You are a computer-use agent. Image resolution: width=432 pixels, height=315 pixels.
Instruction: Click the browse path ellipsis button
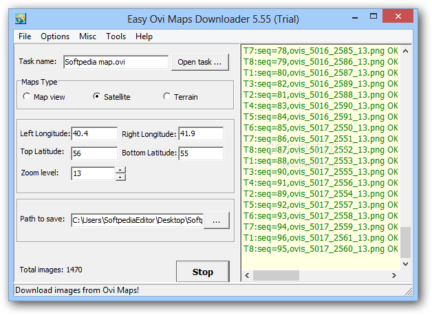217,220
